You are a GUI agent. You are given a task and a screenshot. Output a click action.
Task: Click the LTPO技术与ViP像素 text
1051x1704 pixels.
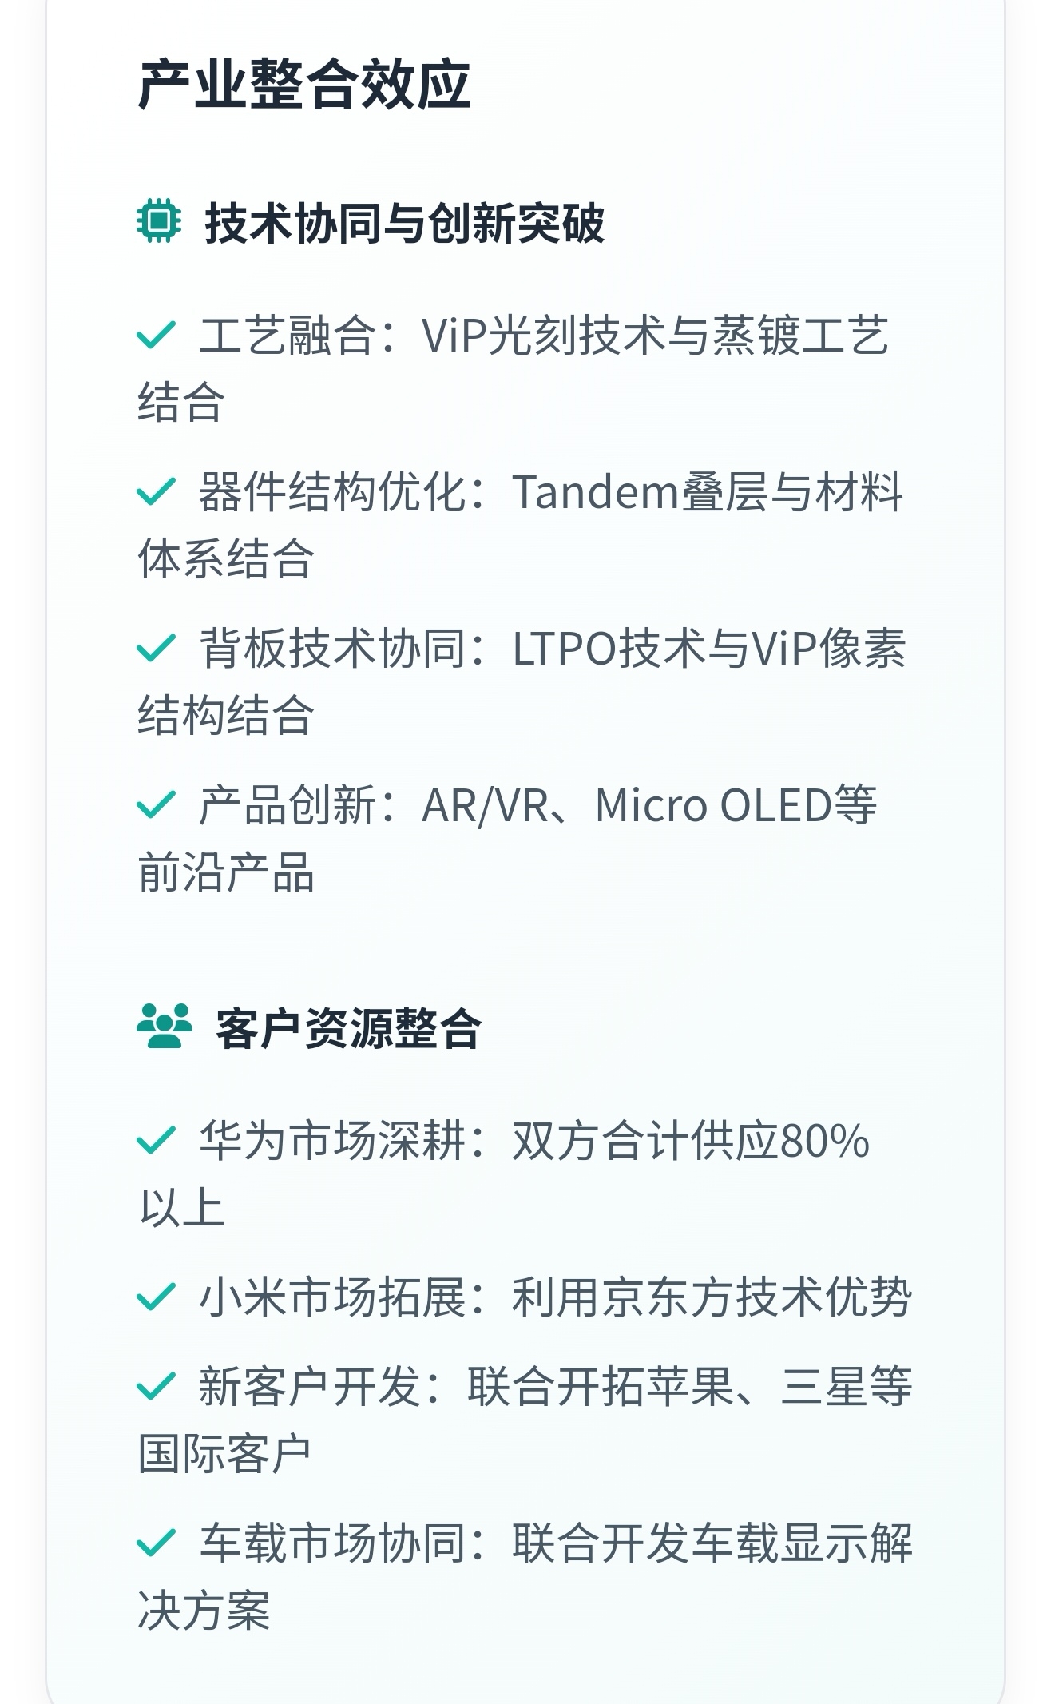709,648
